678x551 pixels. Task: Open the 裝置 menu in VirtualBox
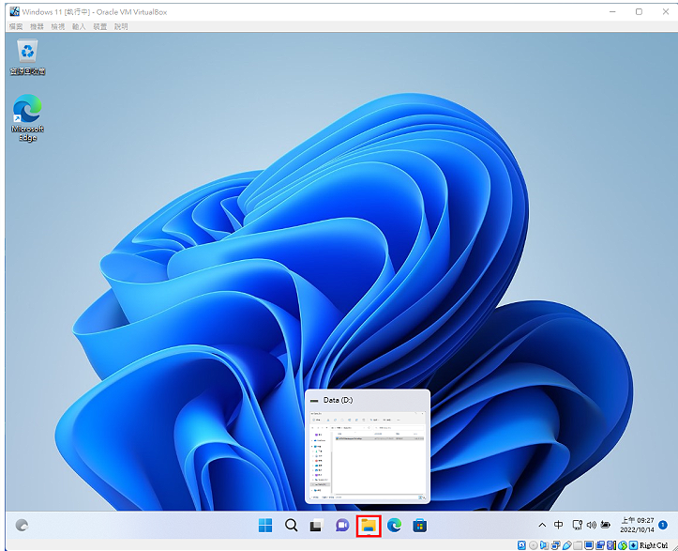(x=100, y=26)
